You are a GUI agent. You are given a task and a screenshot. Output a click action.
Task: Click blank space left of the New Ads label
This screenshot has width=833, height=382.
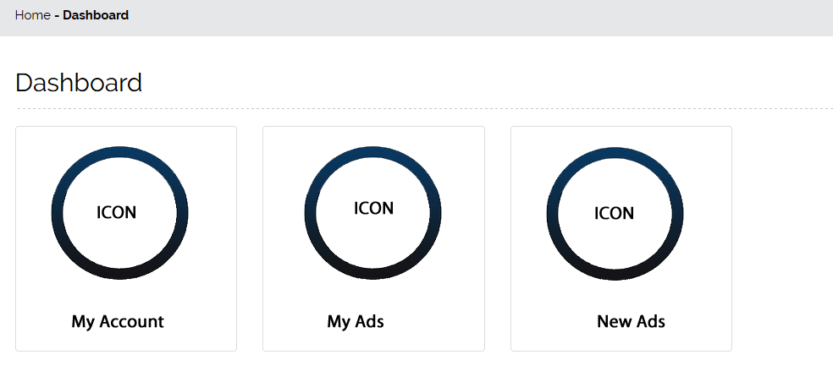550,322
